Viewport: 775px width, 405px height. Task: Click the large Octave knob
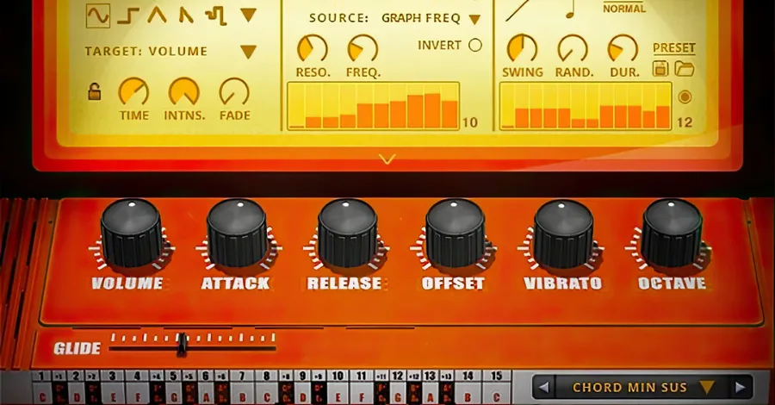point(671,234)
